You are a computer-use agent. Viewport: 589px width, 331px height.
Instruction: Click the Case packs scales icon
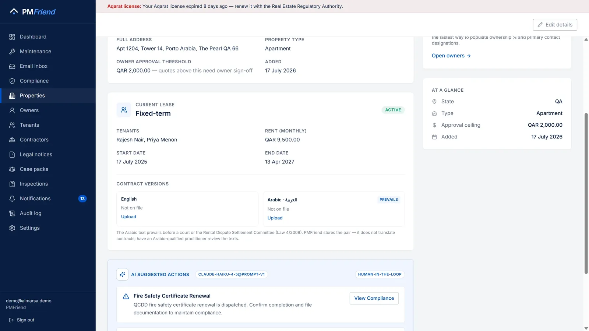pos(12,169)
